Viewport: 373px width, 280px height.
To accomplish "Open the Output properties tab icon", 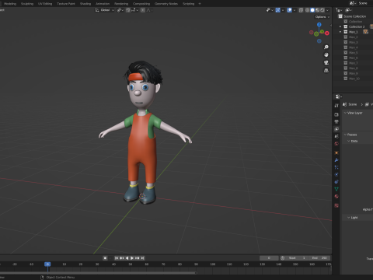I will click(336, 121).
